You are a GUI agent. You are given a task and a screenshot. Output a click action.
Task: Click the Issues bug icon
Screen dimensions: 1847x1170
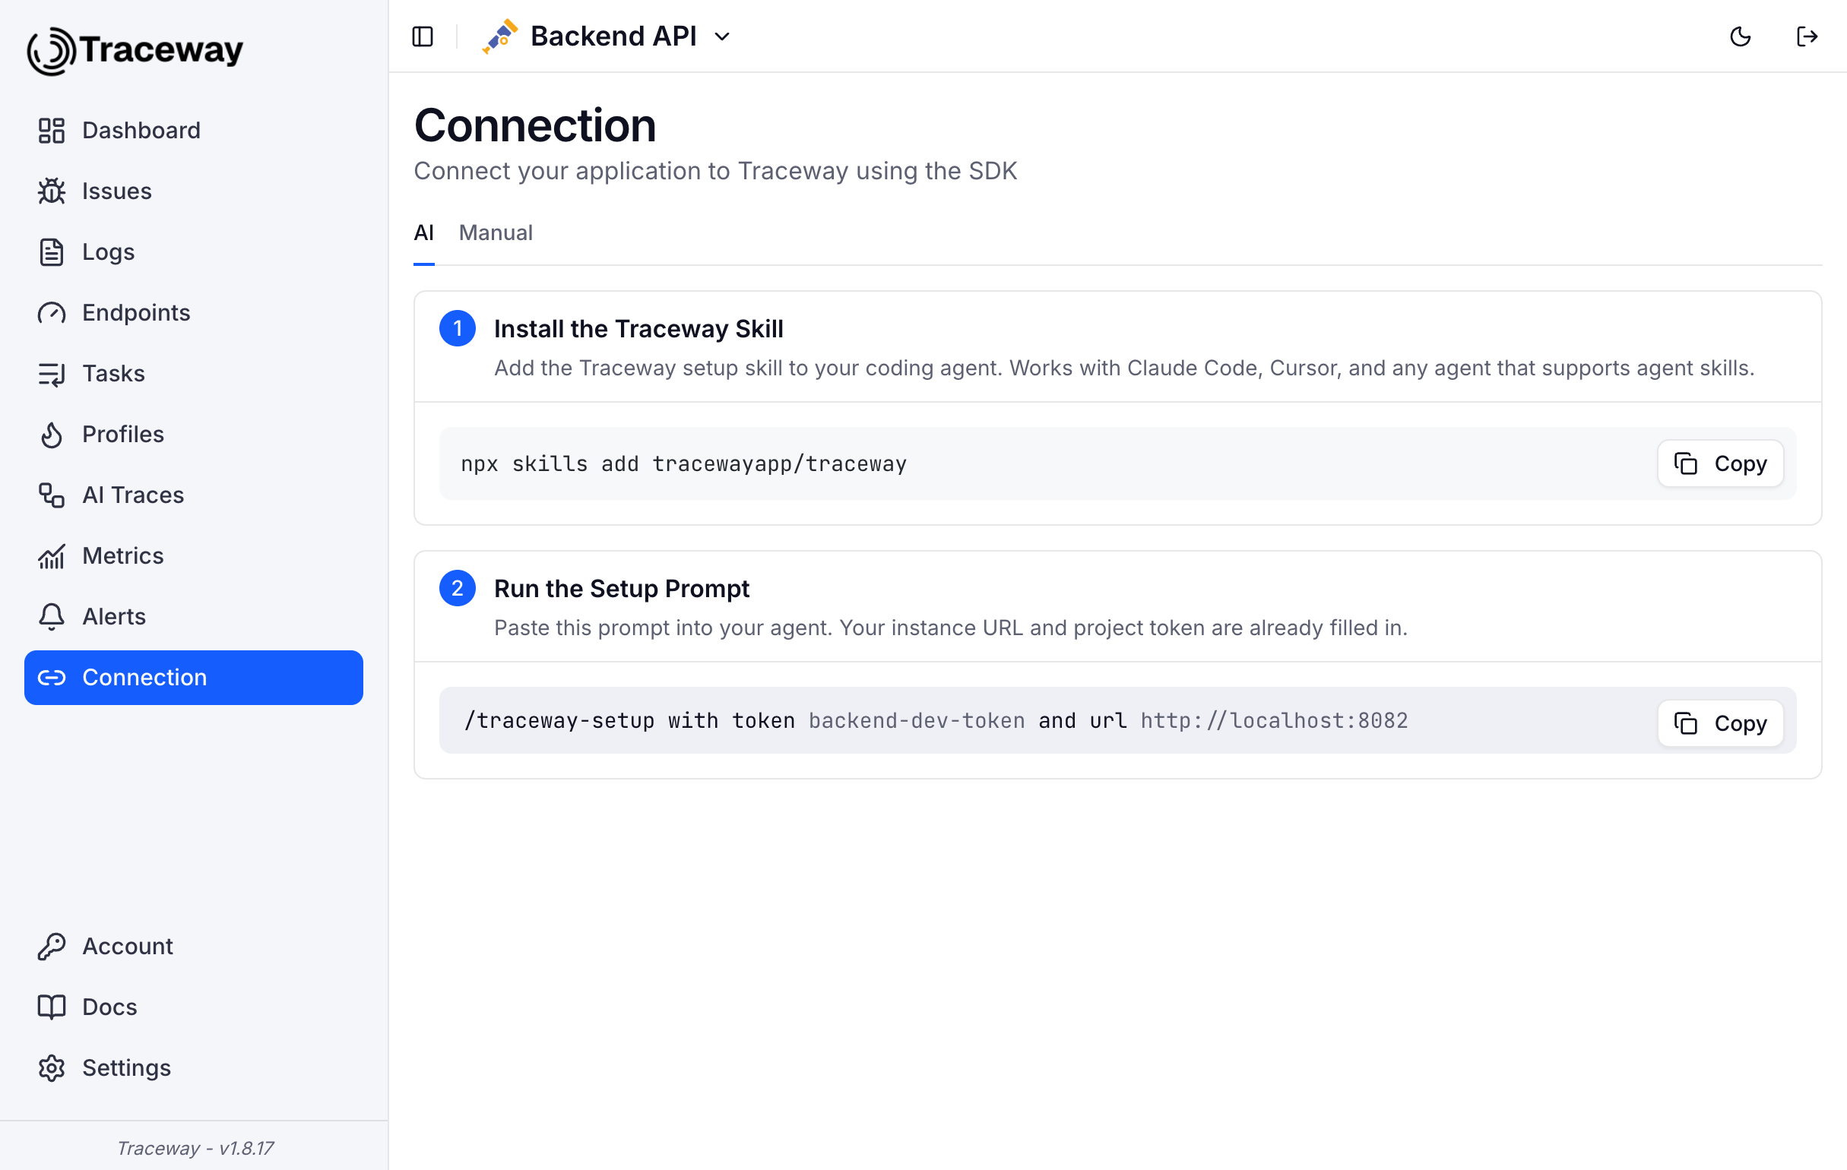[52, 191]
